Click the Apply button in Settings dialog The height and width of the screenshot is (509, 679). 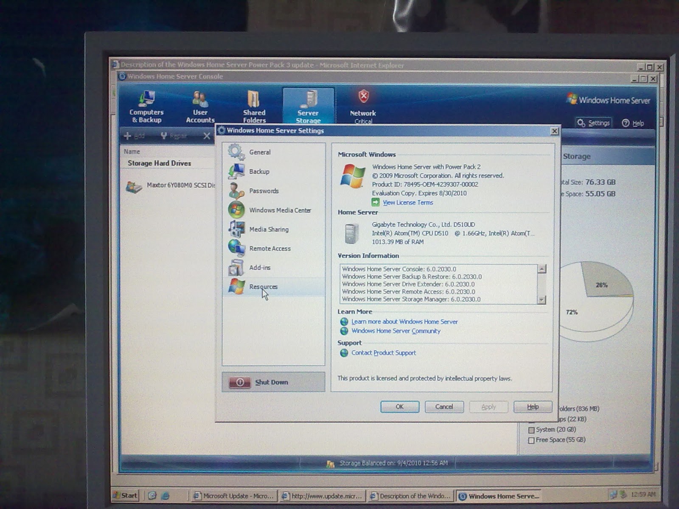[488, 407]
